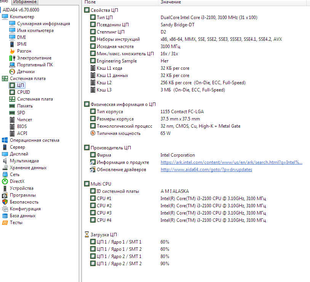The image size is (310, 282).
Task: Select the Engineering Sample row
Action: pos(129,61)
